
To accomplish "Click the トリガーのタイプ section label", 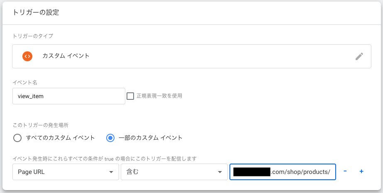I will point(33,36).
